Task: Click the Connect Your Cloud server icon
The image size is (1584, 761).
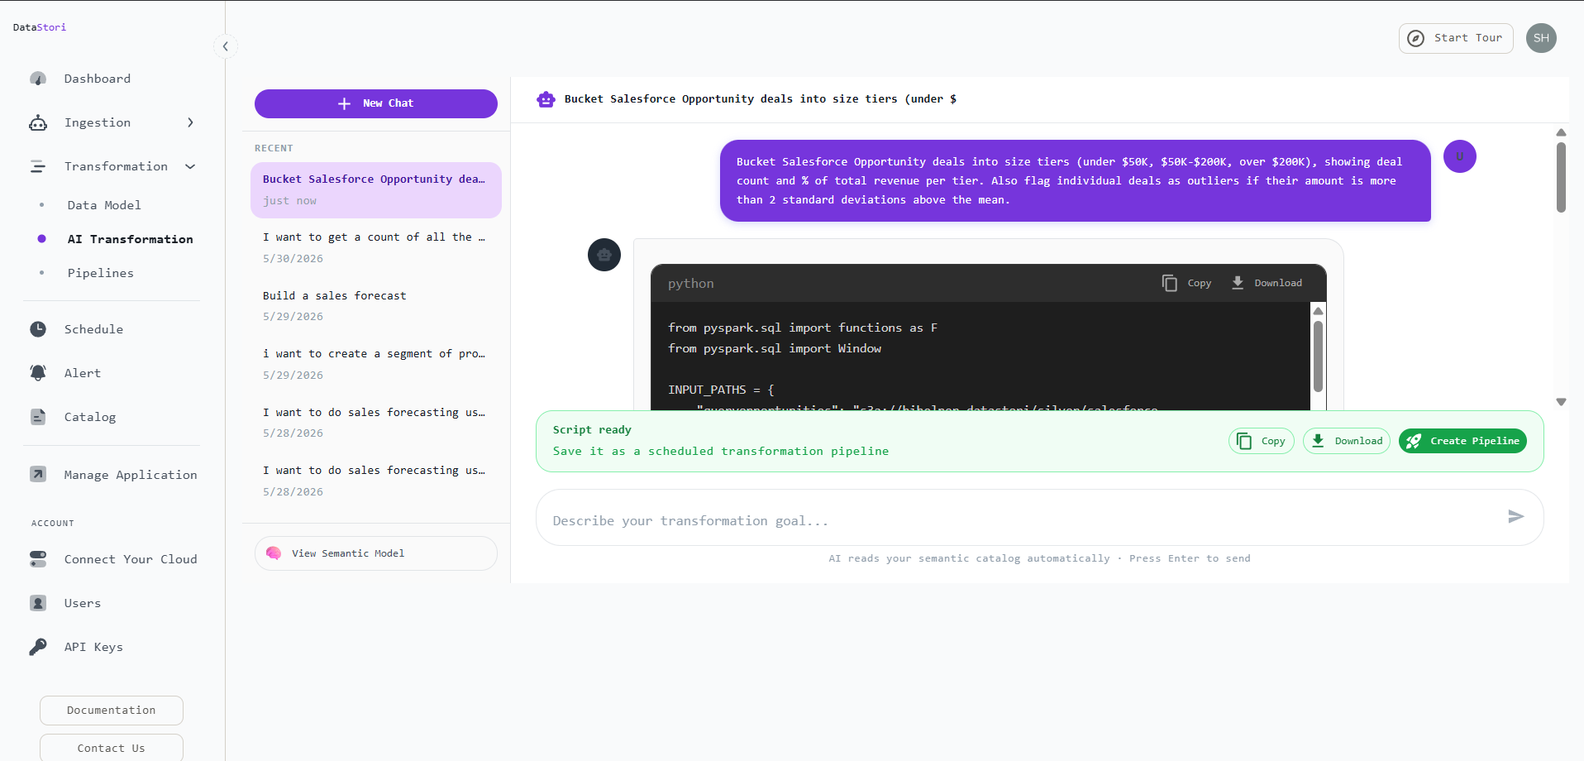Action: [38, 559]
